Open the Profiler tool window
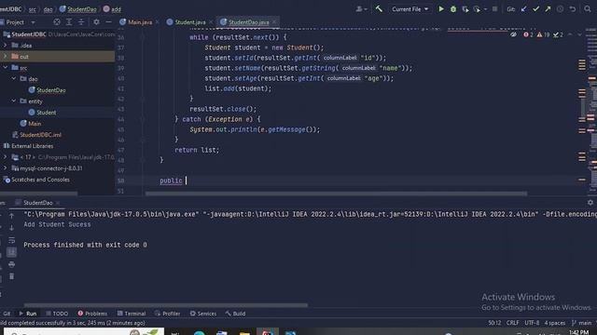597x335 pixels. 168,314
